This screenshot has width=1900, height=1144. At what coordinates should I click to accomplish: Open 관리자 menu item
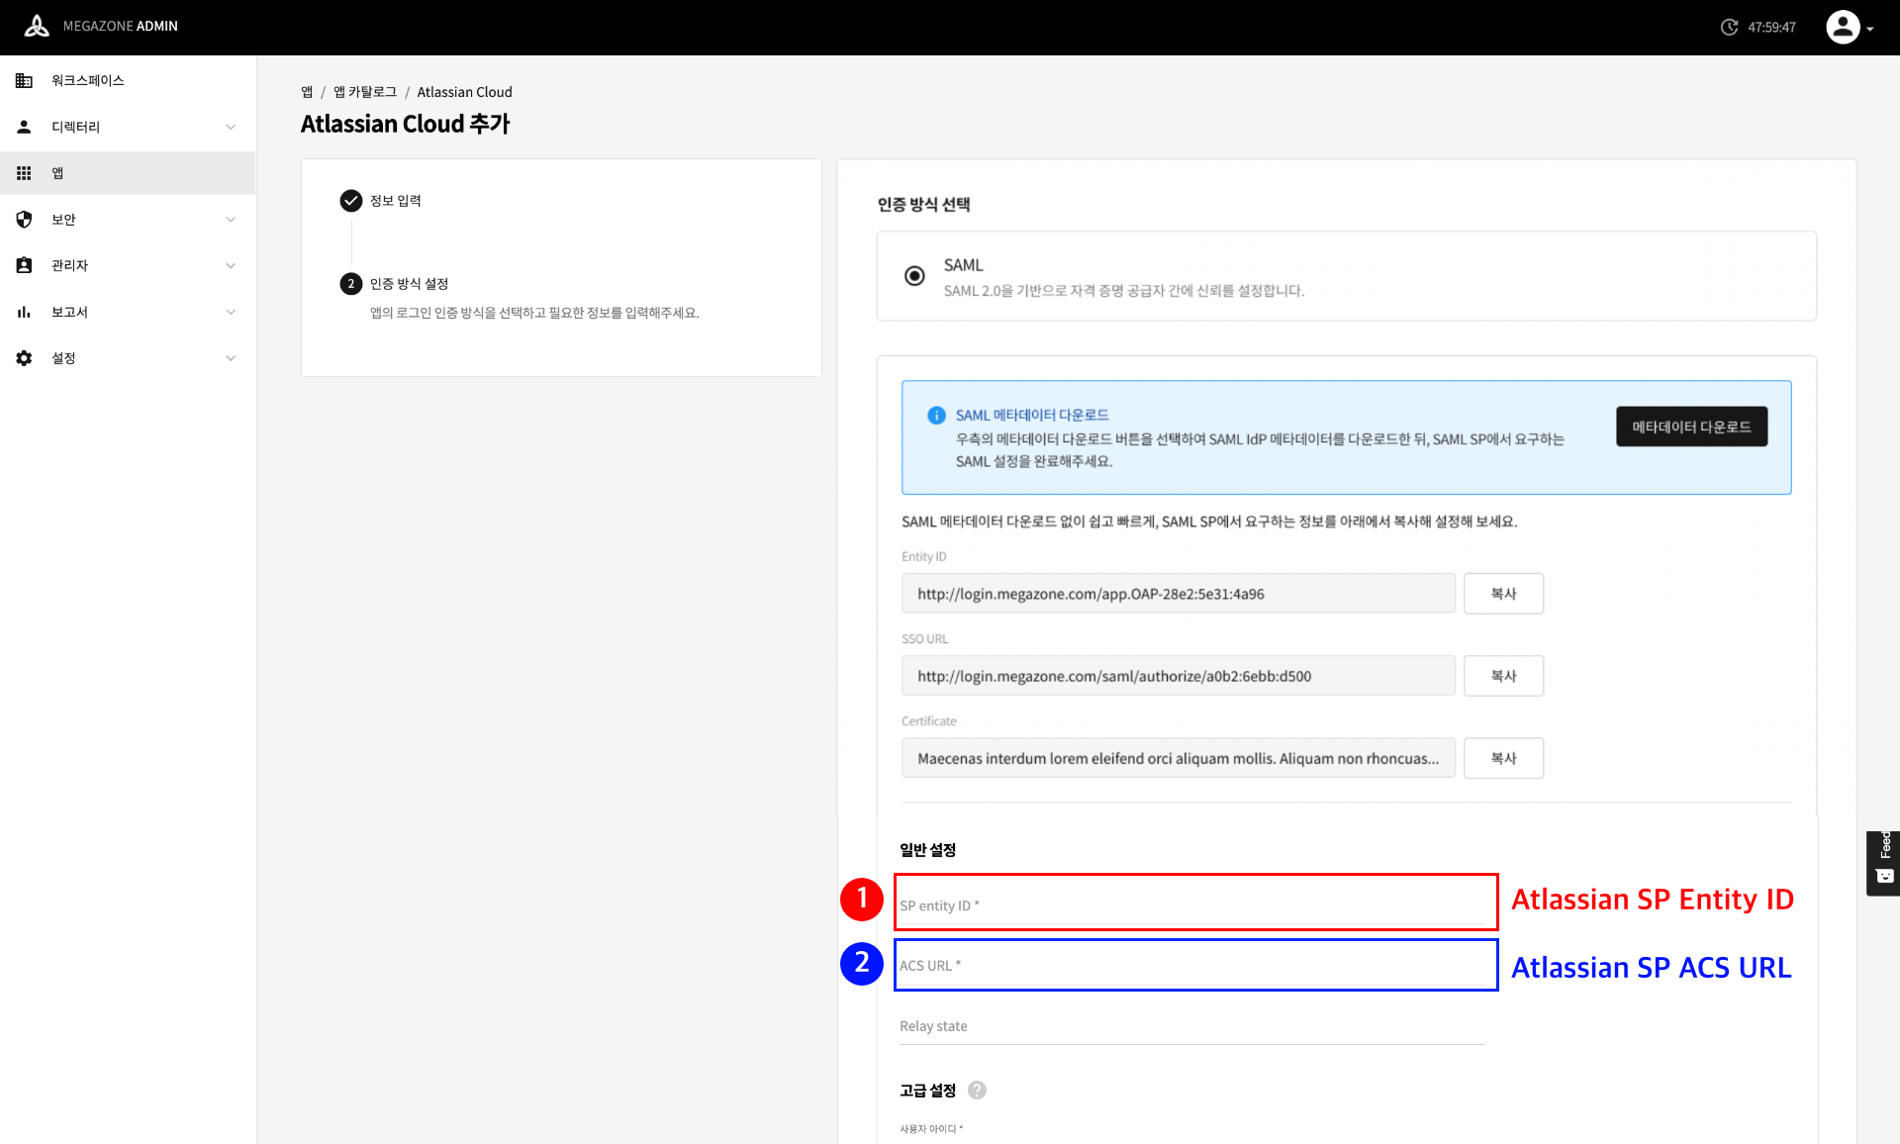click(128, 265)
